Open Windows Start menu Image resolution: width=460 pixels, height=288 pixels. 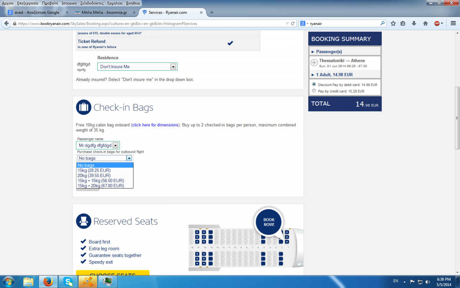[x=8, y=282]
